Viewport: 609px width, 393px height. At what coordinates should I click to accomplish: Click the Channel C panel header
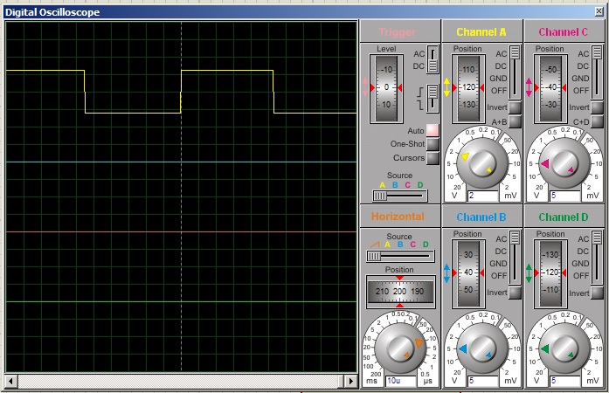click(564, 31)
